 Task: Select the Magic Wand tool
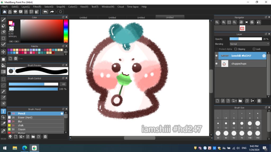coord(3,91)
